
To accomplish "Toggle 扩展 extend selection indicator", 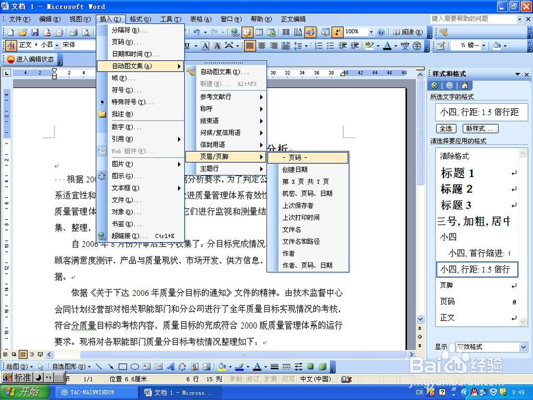I will 271,379.
